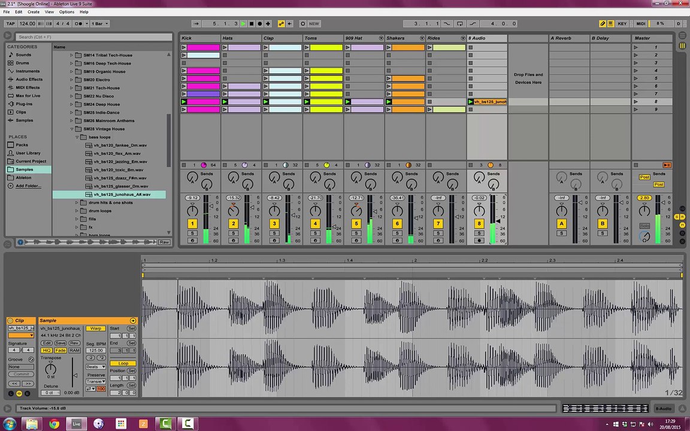The height and width of the screenshot is (431, 690).
Task: Open the Options menu
Action: click(x=67, y=12)
